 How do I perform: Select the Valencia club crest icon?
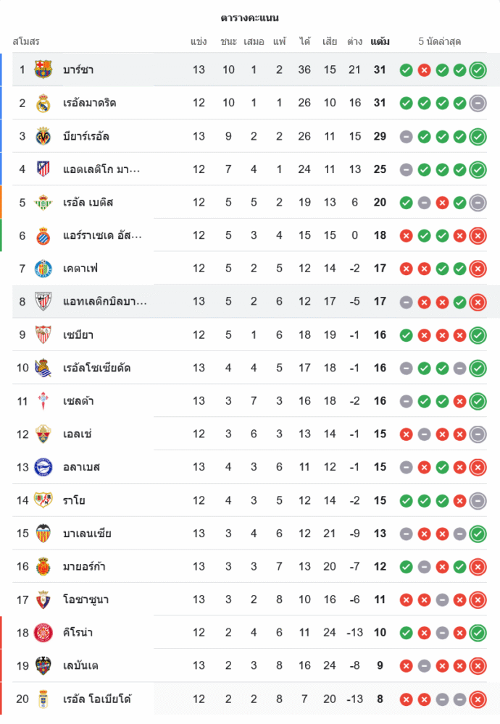click(43, 534)
